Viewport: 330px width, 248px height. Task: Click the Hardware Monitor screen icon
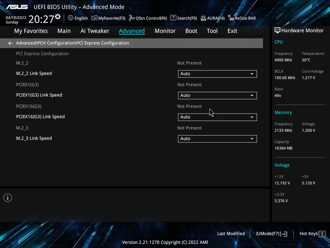pyautogui.click(x=278, y=31)
